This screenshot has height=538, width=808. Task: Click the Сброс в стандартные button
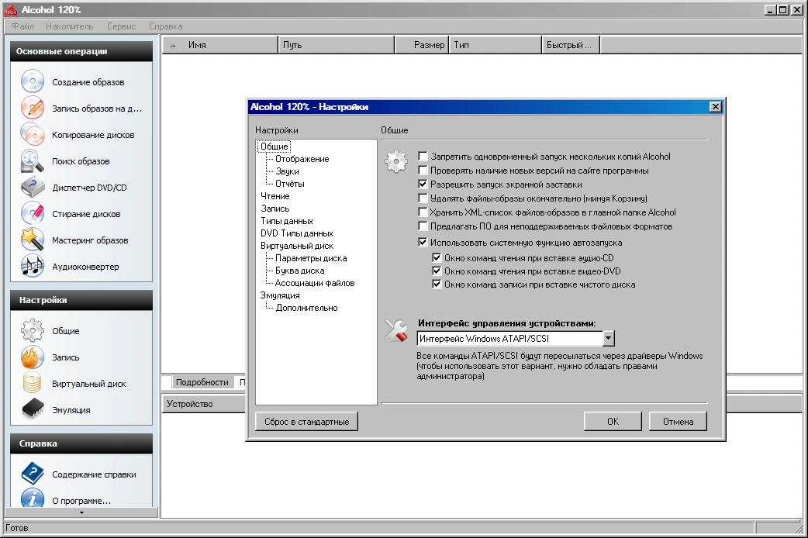click(x=306, y=421)
